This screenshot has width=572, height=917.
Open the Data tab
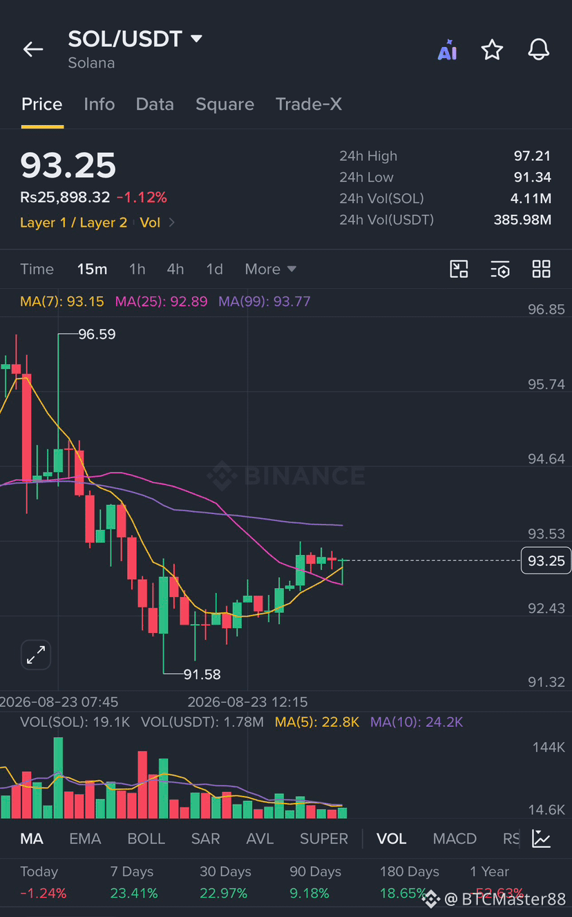coord(155,104)
